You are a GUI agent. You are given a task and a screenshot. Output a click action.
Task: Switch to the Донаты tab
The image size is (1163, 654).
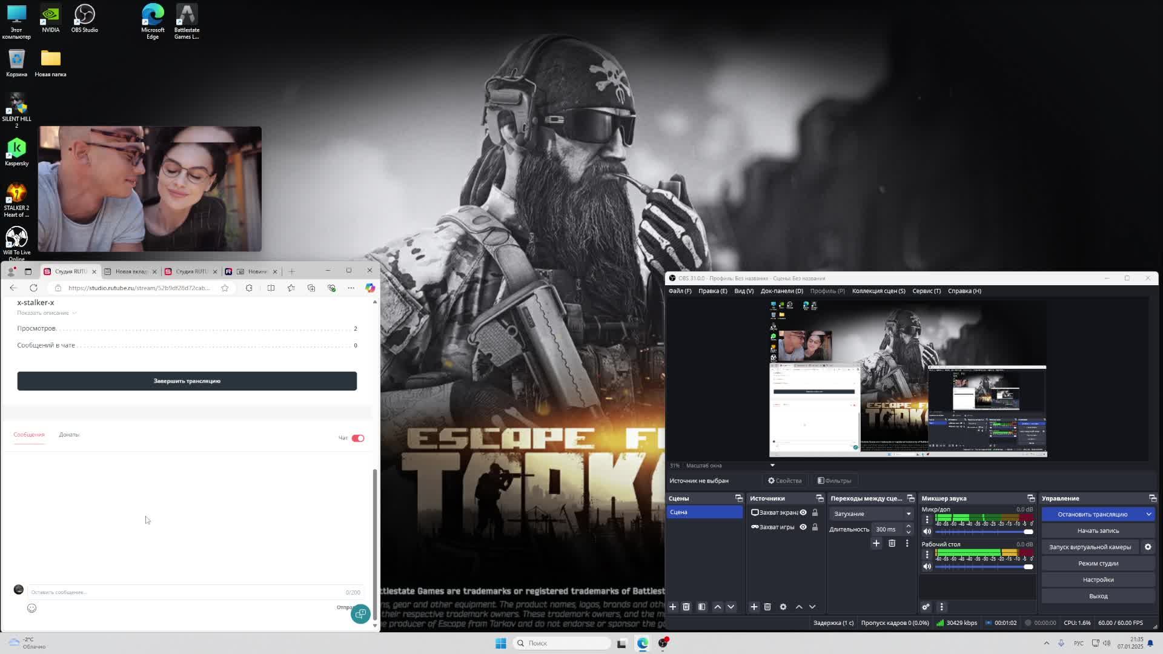pos(69,435)
